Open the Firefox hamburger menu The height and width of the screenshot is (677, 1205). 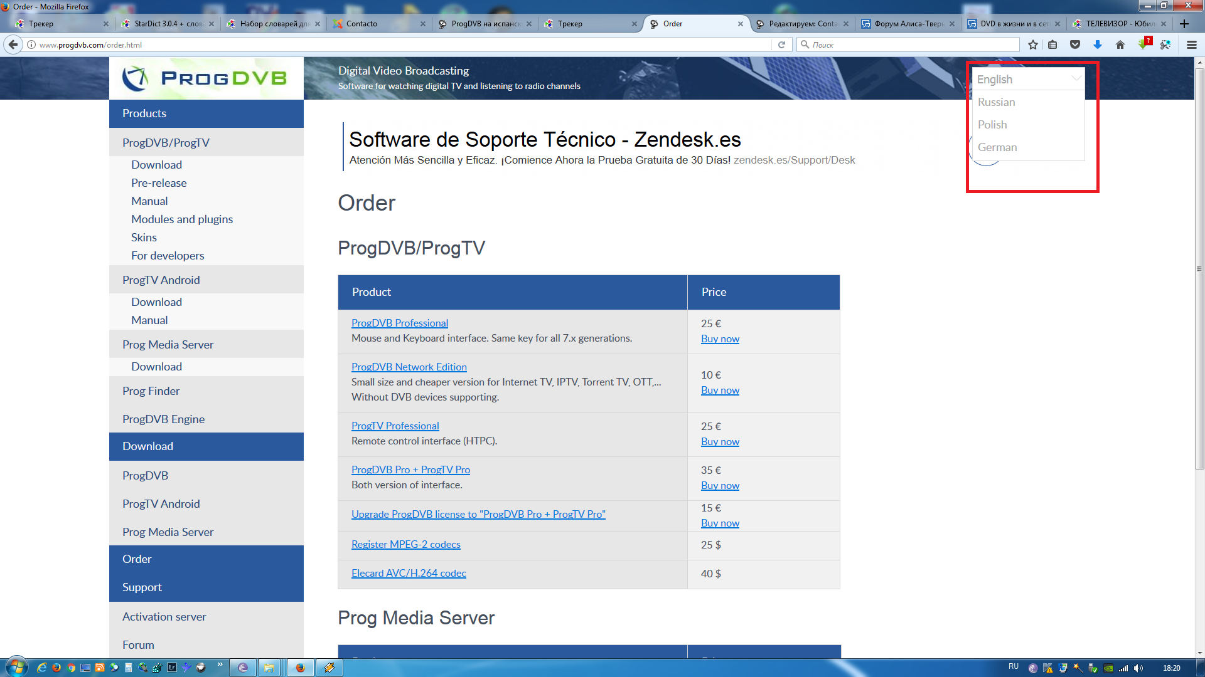pos(1192,45)
